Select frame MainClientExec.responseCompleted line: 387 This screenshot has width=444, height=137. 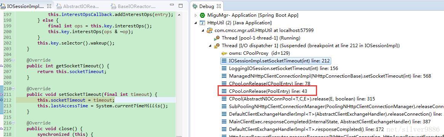(x=330, y=122)
